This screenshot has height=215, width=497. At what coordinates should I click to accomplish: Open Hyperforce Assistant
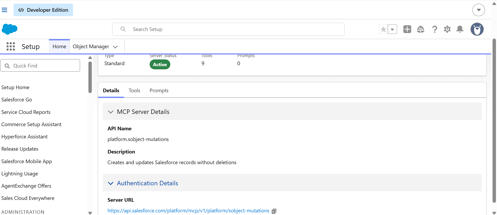(25, 137)
